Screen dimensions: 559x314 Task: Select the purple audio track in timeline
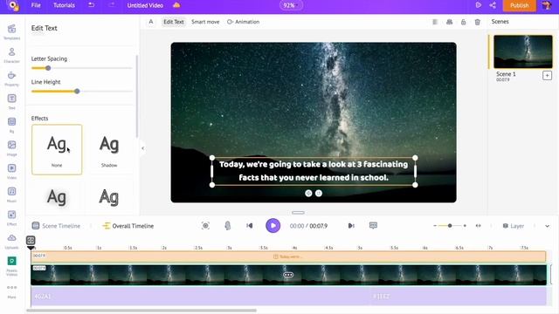click(288, 297)
